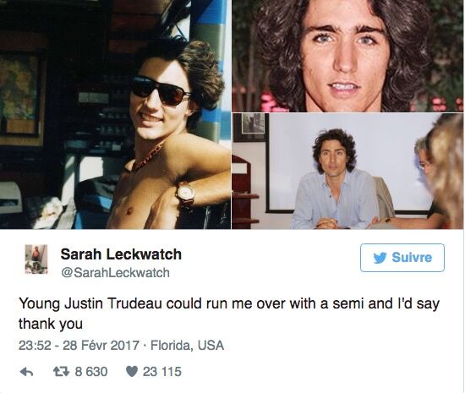Like the tweet with the heart icon
Viewport: 465px width, 393px height.
[132, 371]
